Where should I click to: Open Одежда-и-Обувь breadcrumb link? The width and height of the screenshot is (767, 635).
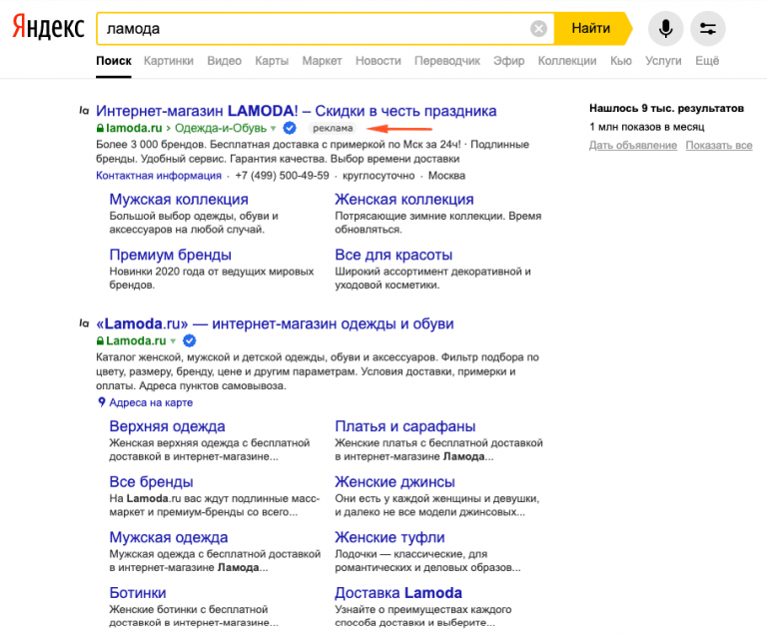[x=221, y=128]
